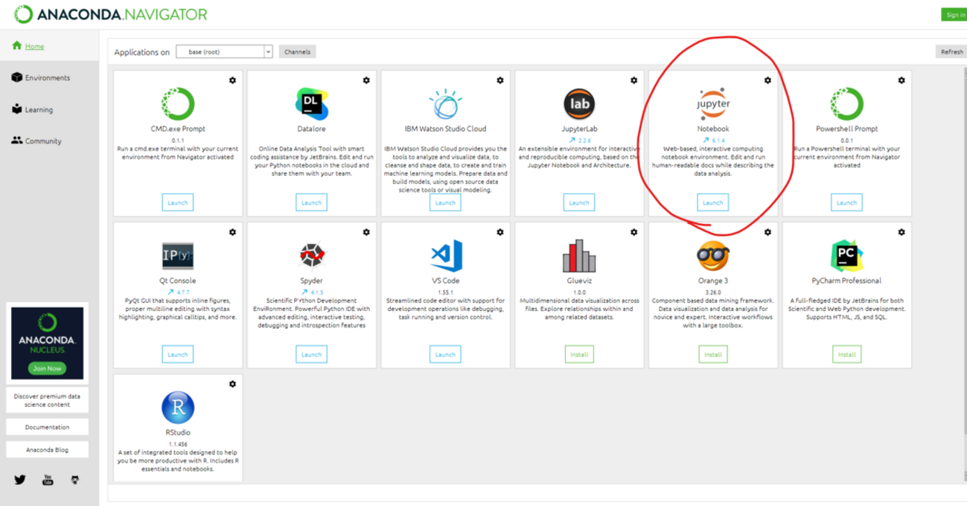Click the Spyder application icon
Screen dimensions: 967x506
tap(311, 256)
